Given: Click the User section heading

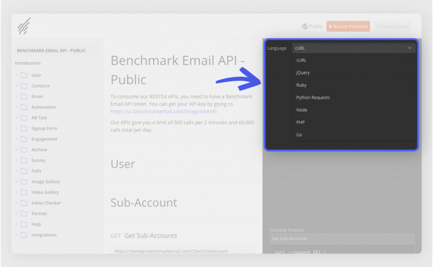Looking at the screenshot, I should 123,164.
